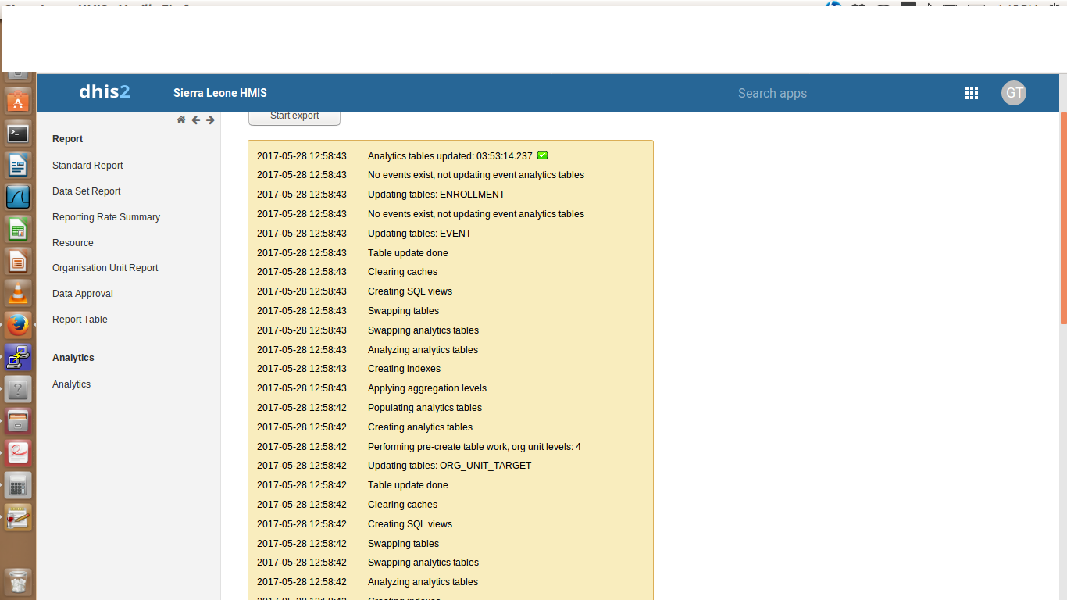This screenshot has height=600, width=1067.
Task: Go to Data Approval
Action: click(83, 294)
